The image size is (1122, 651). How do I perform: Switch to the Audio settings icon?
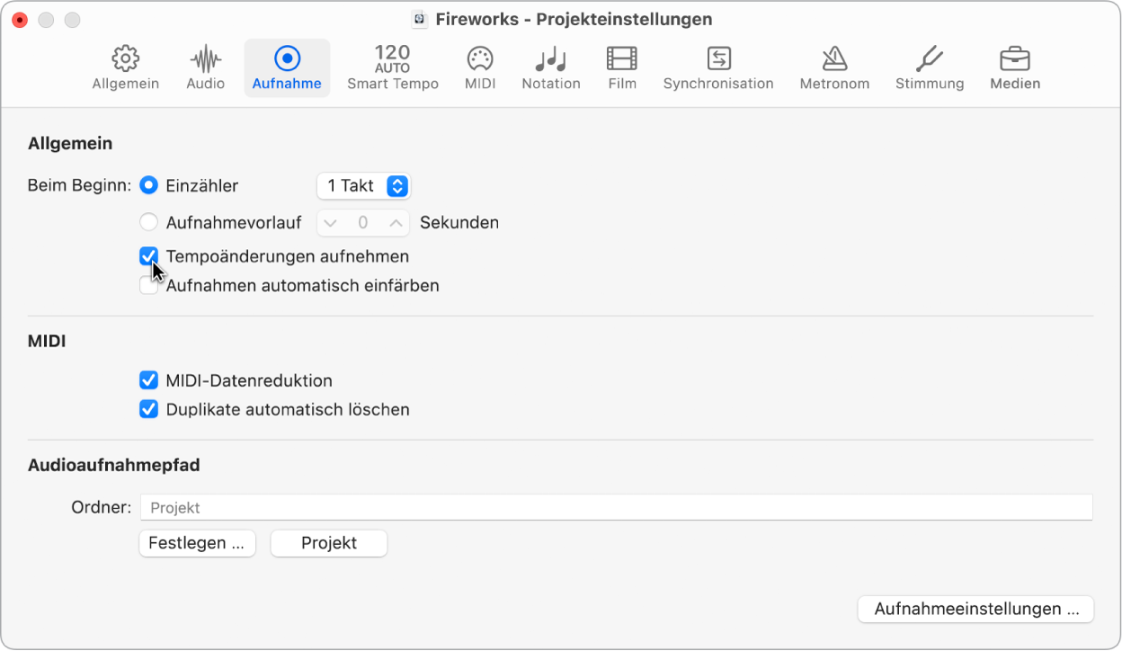coord(204,67)
